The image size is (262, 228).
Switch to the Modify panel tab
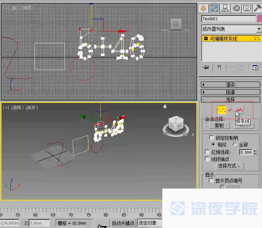tap(214, 8)
